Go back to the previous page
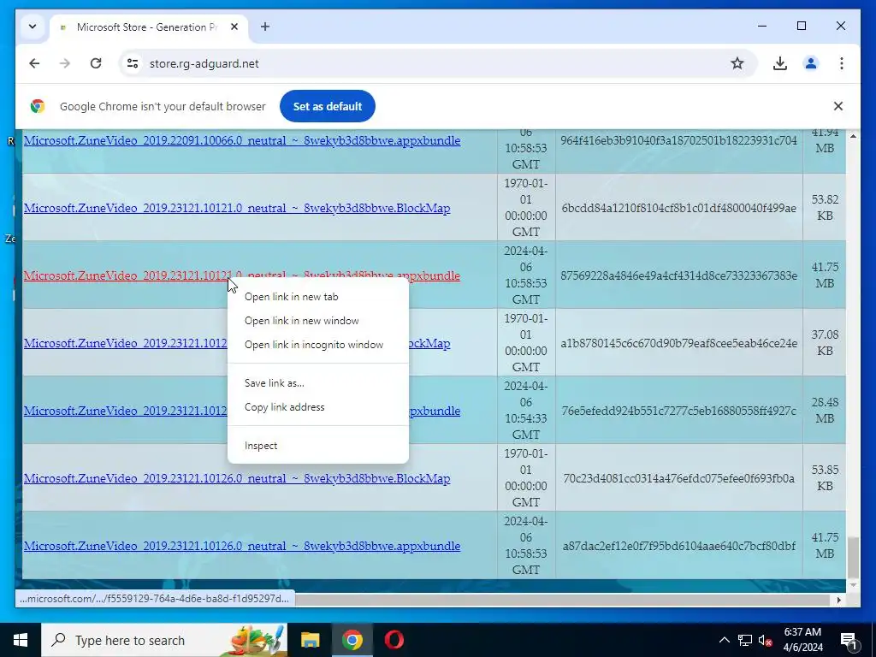The height and width of the screenshot is (657, 876). [34, 63]
